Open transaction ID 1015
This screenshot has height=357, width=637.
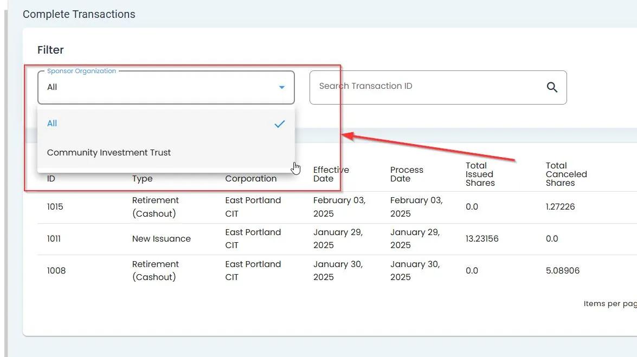(55, 207)
